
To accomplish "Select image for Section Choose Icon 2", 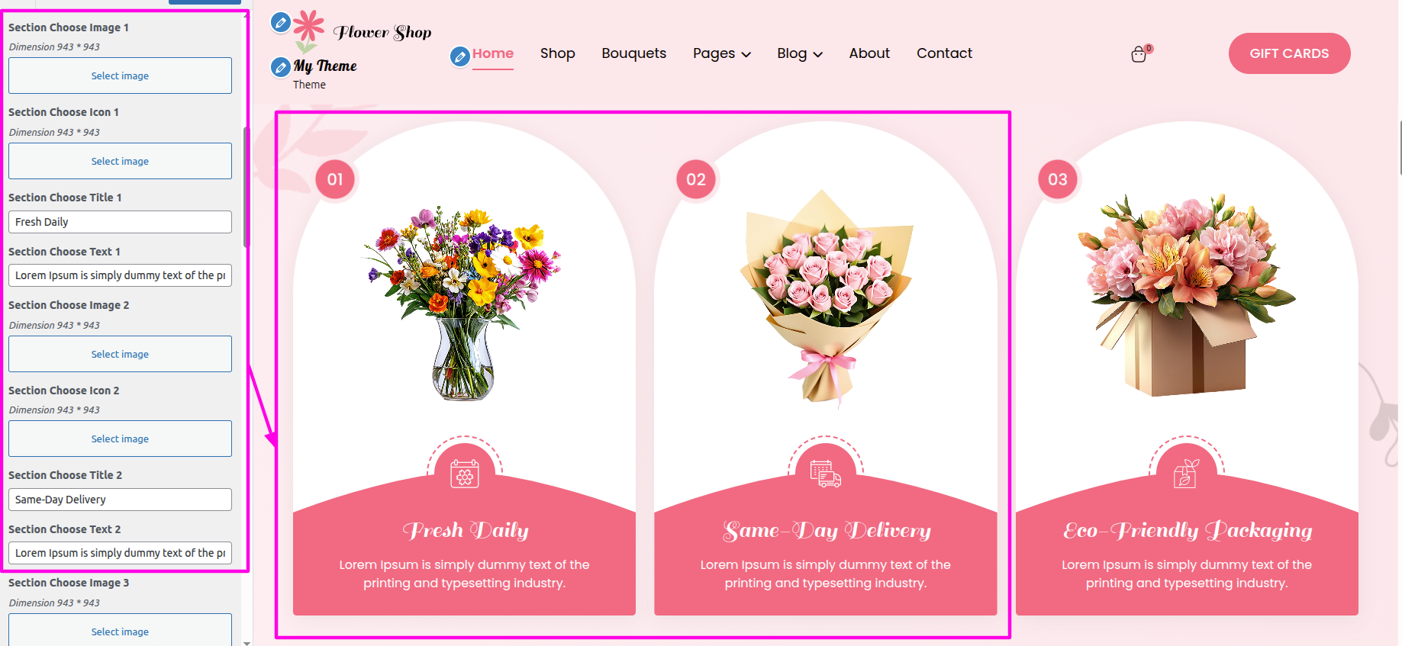I will pos(120,439).
